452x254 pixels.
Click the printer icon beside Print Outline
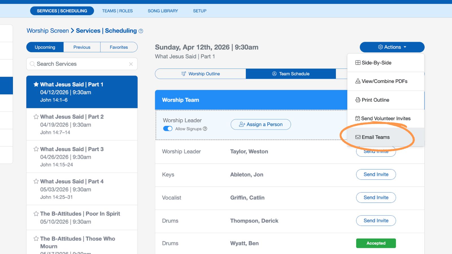(x=358, y=100)
